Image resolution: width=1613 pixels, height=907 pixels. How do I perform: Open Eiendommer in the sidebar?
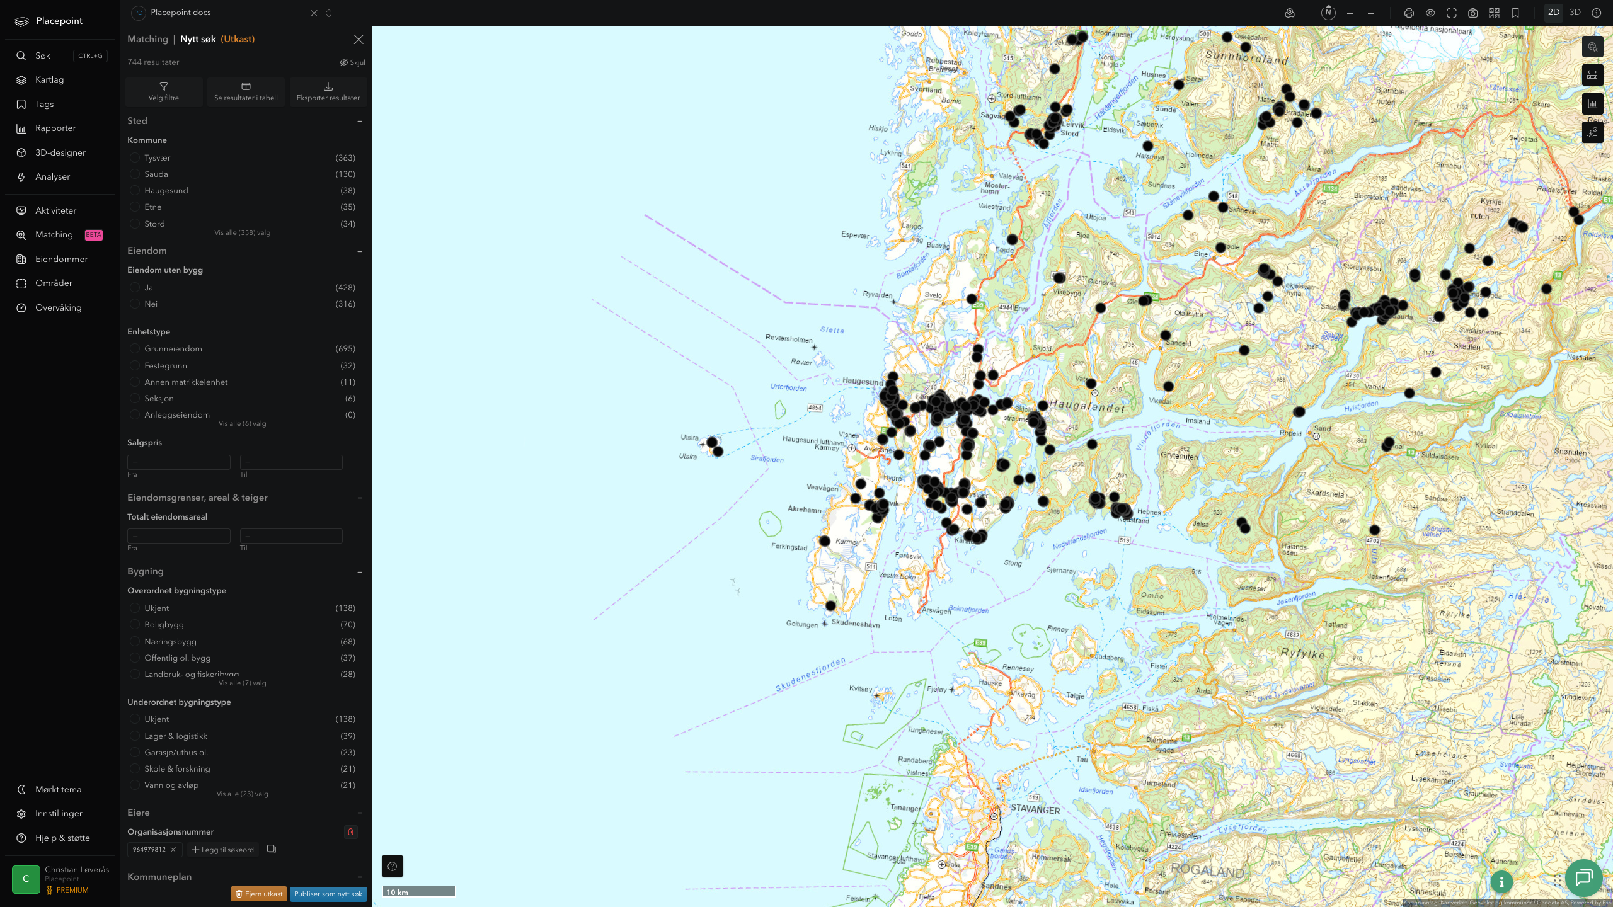62,259
